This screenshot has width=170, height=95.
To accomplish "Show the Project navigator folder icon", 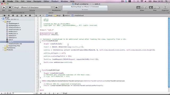I will (x=5, y=16).
